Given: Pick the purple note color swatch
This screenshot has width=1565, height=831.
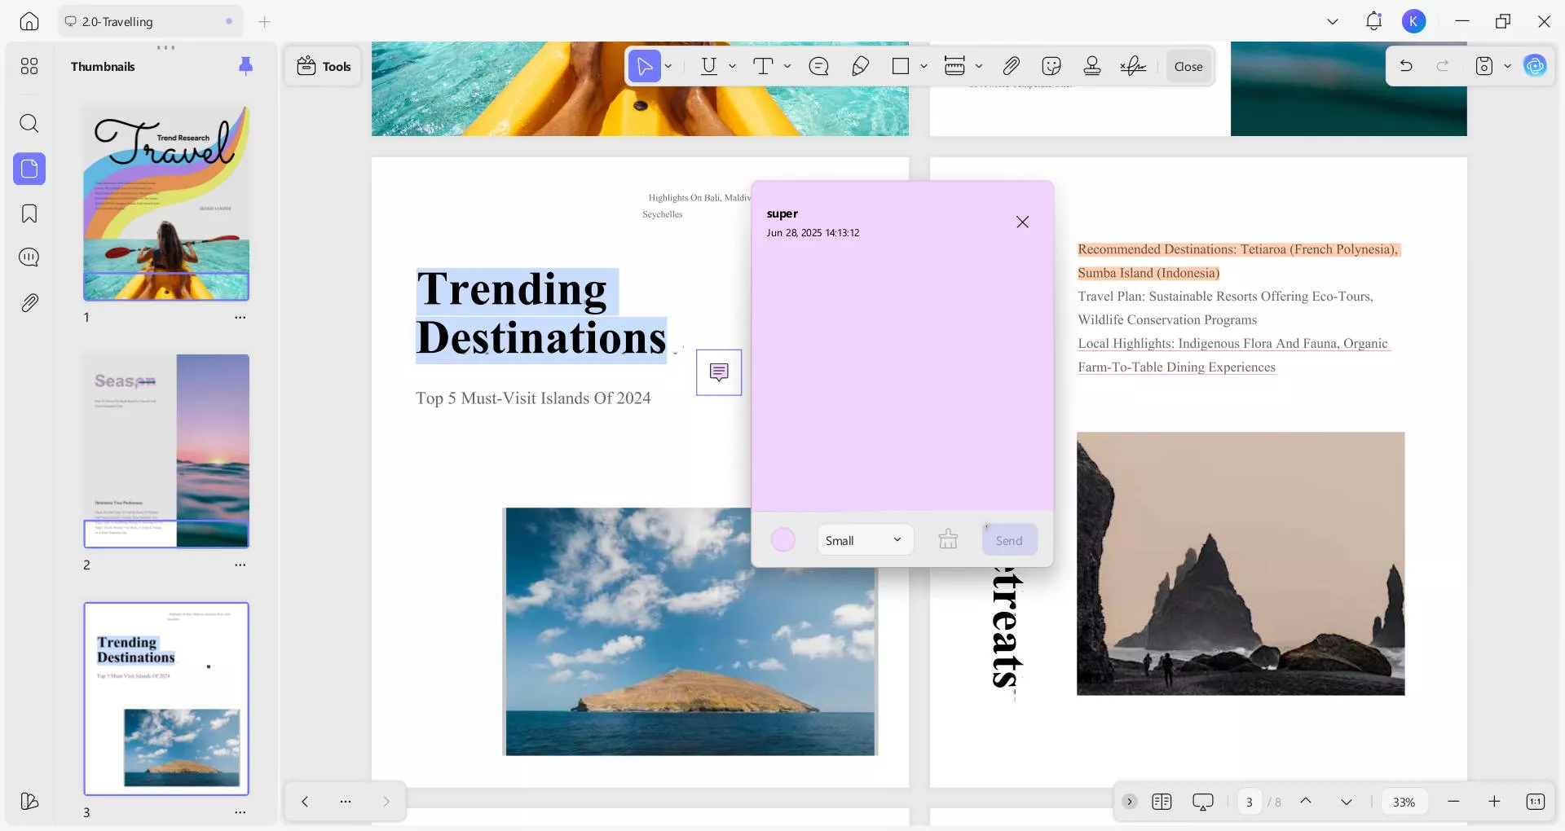Looking at the screenshot, I should [x=783, y=539].
